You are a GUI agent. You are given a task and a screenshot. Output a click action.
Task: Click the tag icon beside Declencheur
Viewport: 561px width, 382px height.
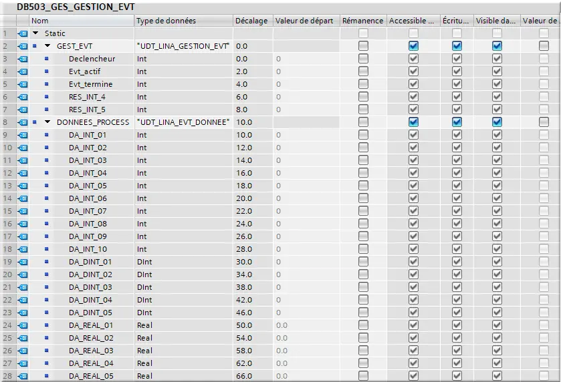(x=23, y=59)
